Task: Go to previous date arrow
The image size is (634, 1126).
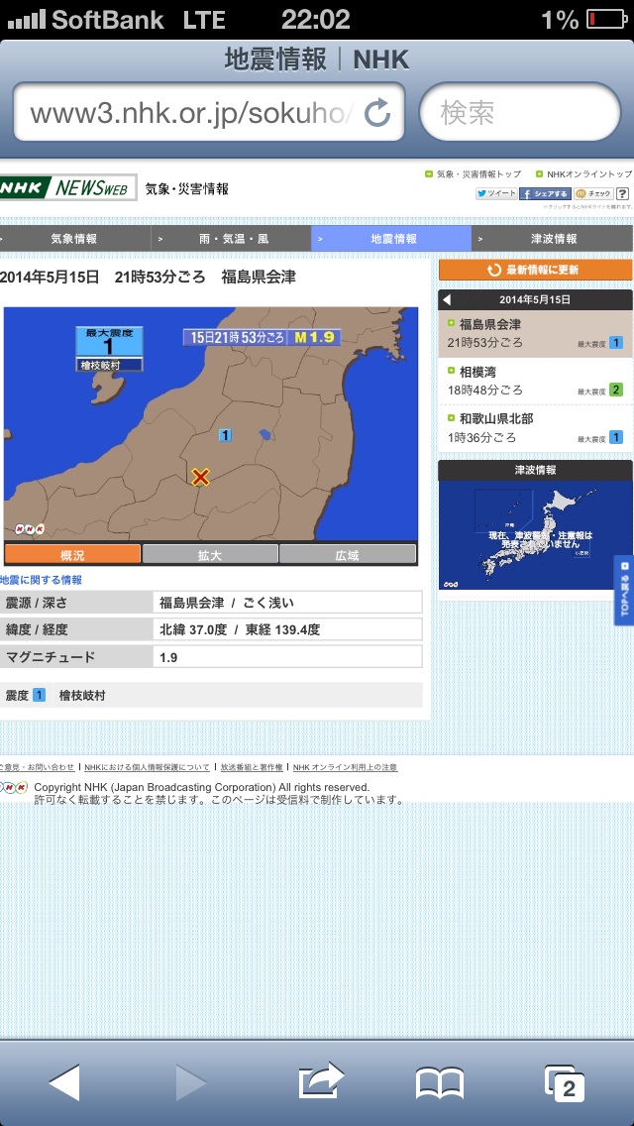Action: [x=447, y=300]
